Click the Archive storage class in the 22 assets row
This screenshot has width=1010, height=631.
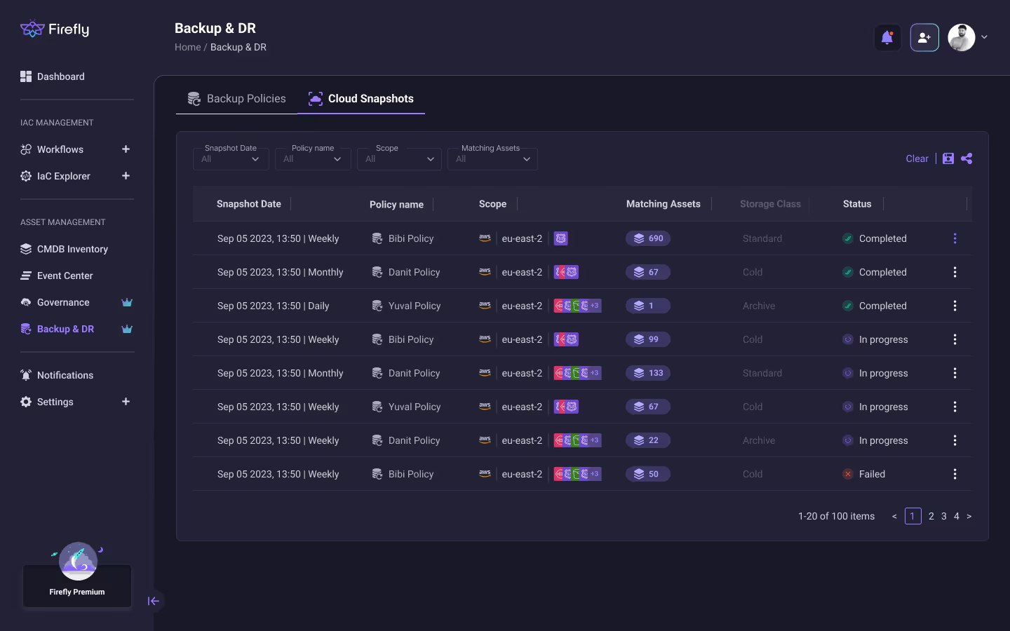click(x=759, y=440)
